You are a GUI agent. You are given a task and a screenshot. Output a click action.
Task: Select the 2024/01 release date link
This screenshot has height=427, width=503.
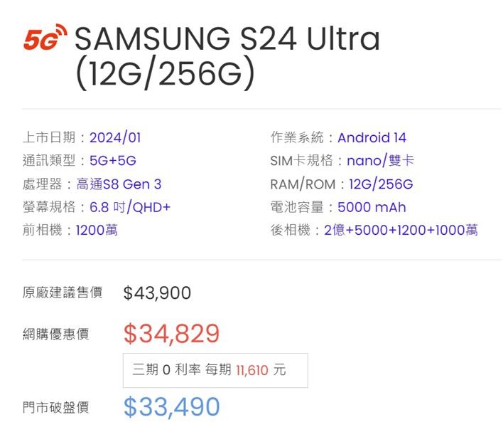[x=115, y=138]
